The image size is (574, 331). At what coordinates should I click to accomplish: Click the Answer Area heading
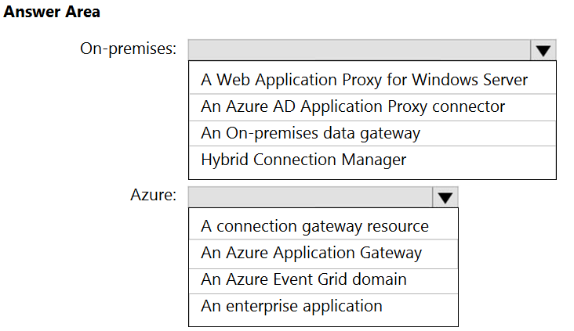click(52, 12)
